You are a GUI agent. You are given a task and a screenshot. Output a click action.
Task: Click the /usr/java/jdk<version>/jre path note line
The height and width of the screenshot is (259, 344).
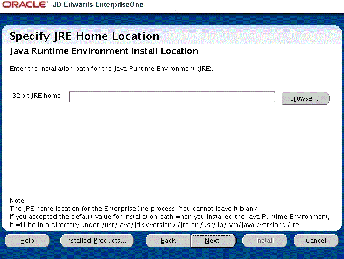(155, 225)
